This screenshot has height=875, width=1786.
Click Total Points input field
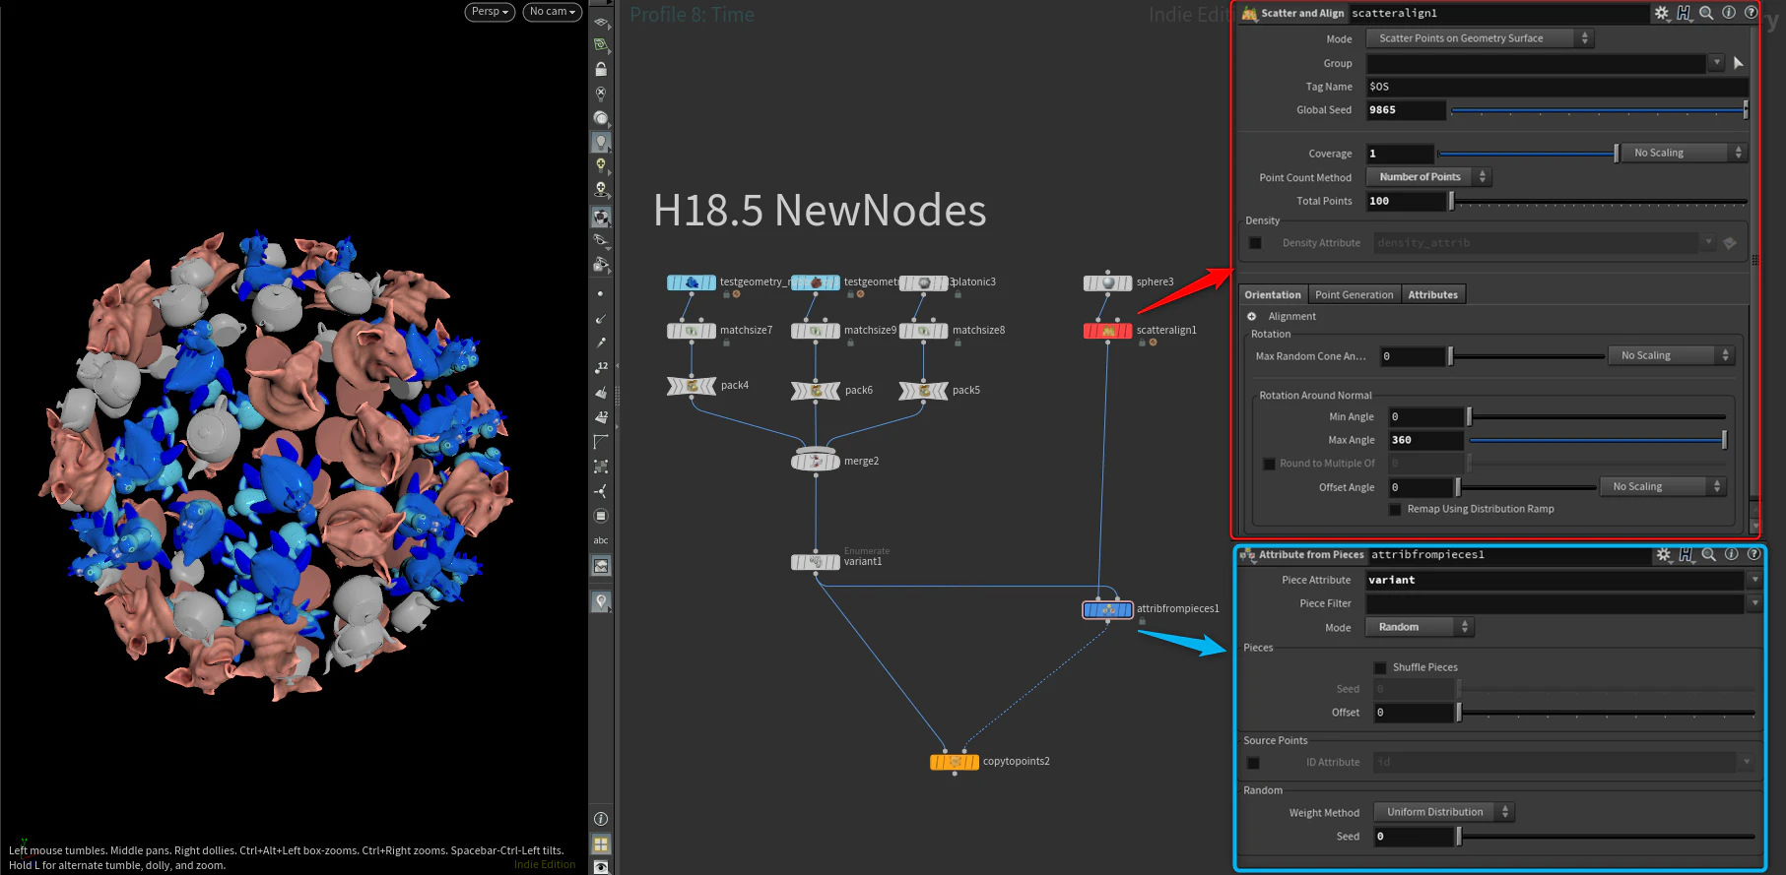click(x=1406, y=201)
